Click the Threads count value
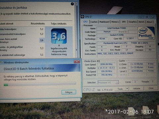This screenshot has width=159, height=119. (152, 81)
